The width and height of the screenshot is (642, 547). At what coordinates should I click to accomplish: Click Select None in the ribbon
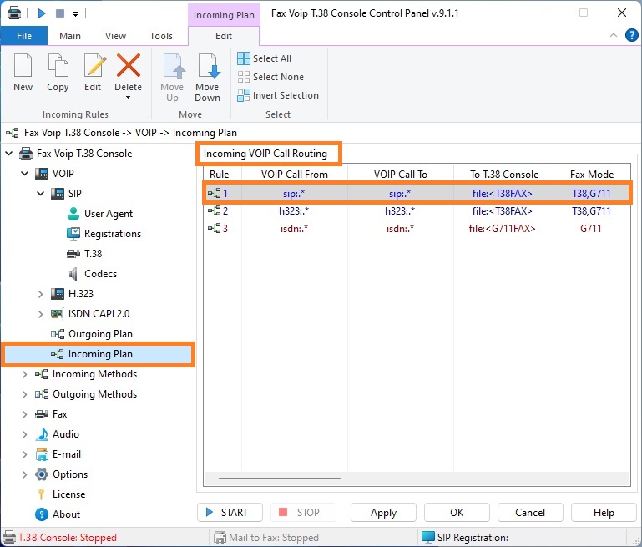(x=270, y=77)
